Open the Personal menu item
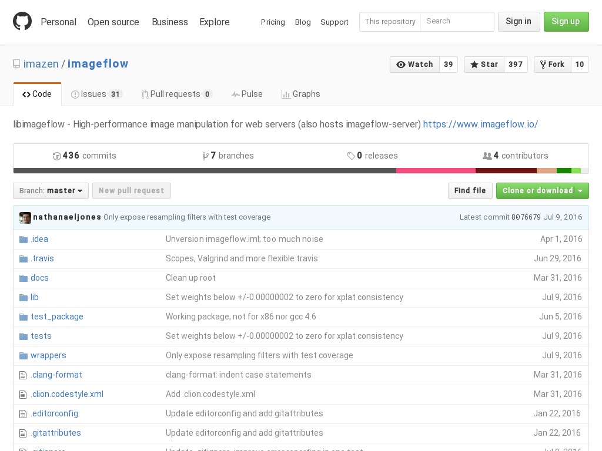Screen dimensions: 602x451 tap(58, 22)
